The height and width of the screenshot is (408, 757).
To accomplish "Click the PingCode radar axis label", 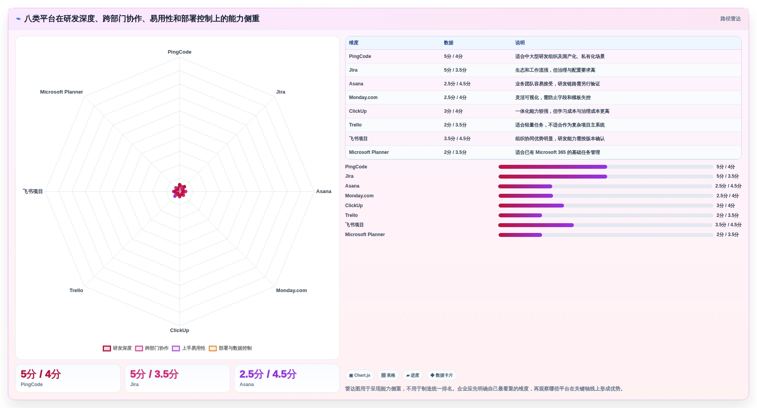I will point(180,52).
